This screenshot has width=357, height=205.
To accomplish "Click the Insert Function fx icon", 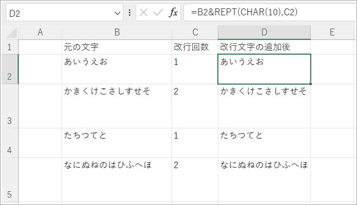I will tap(173, 12).
